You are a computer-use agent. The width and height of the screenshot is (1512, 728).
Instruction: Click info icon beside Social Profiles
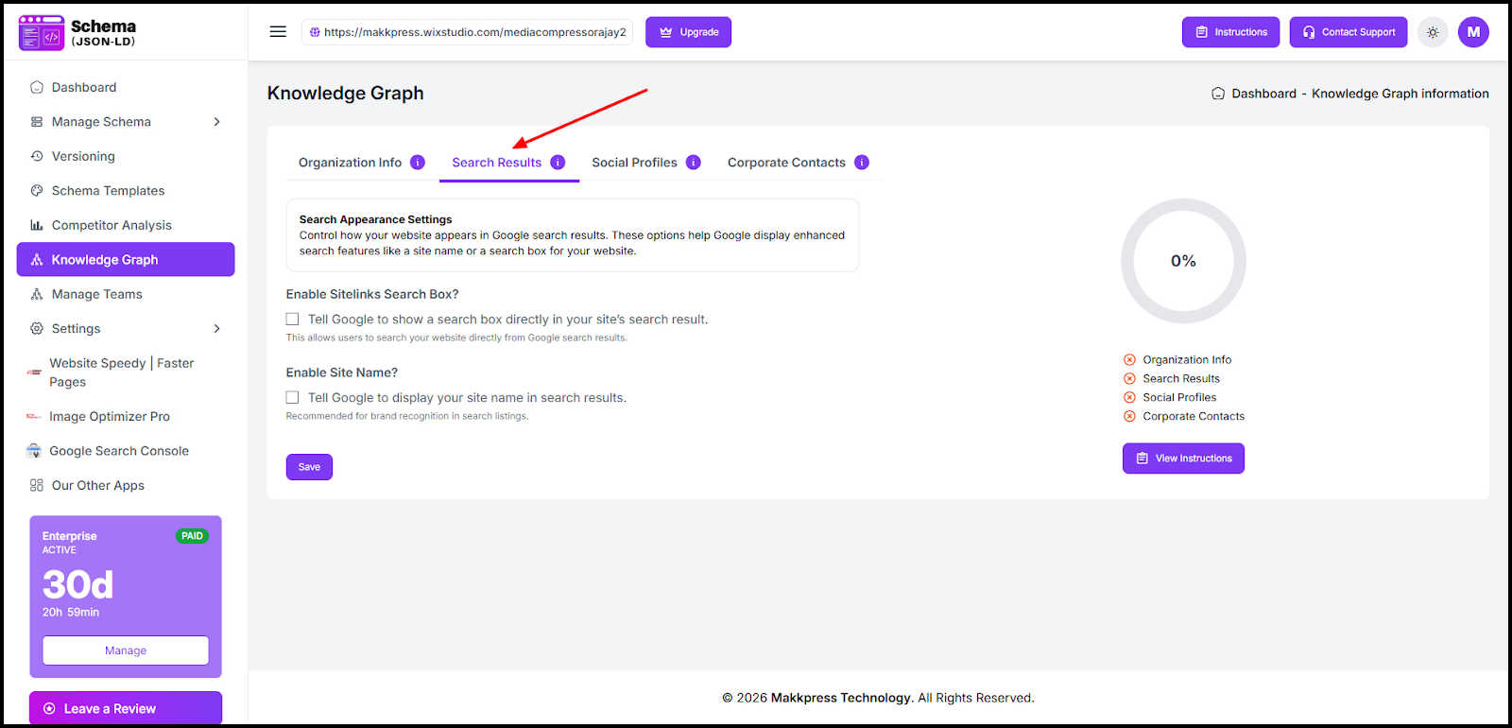click(x=694, y=163)
